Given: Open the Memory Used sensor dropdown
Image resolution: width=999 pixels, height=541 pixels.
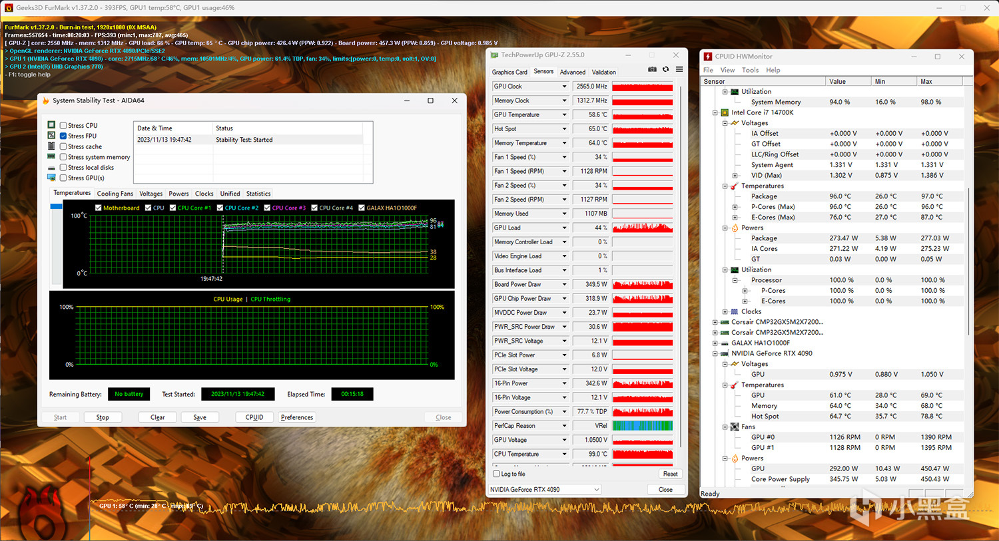Looking at the screenshot, I should [564, 214].
